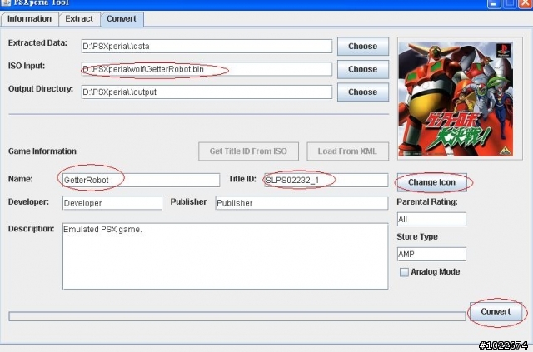The image size is (533, 352).
Task: Click the game cover icon thumbnail
Action: pos(456,99)
